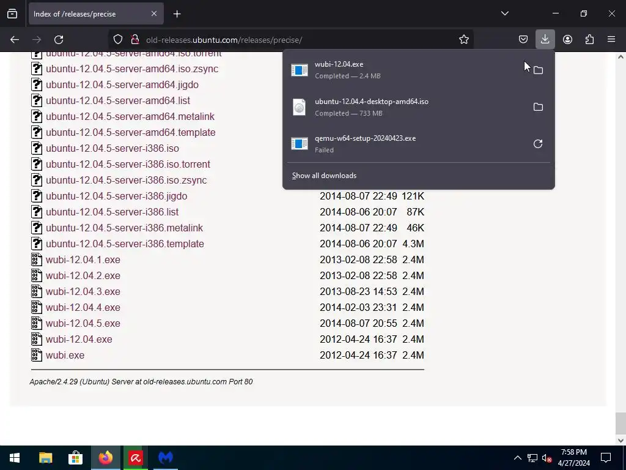Download wubi-12.04.5.exe

pyautogui.click(x=83, y=323)
